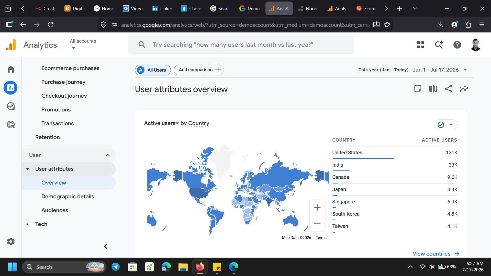This screenshot has height=276, width=491.
Task: Open the Firefox application menu icon
Action: click(x=482, y=25)
